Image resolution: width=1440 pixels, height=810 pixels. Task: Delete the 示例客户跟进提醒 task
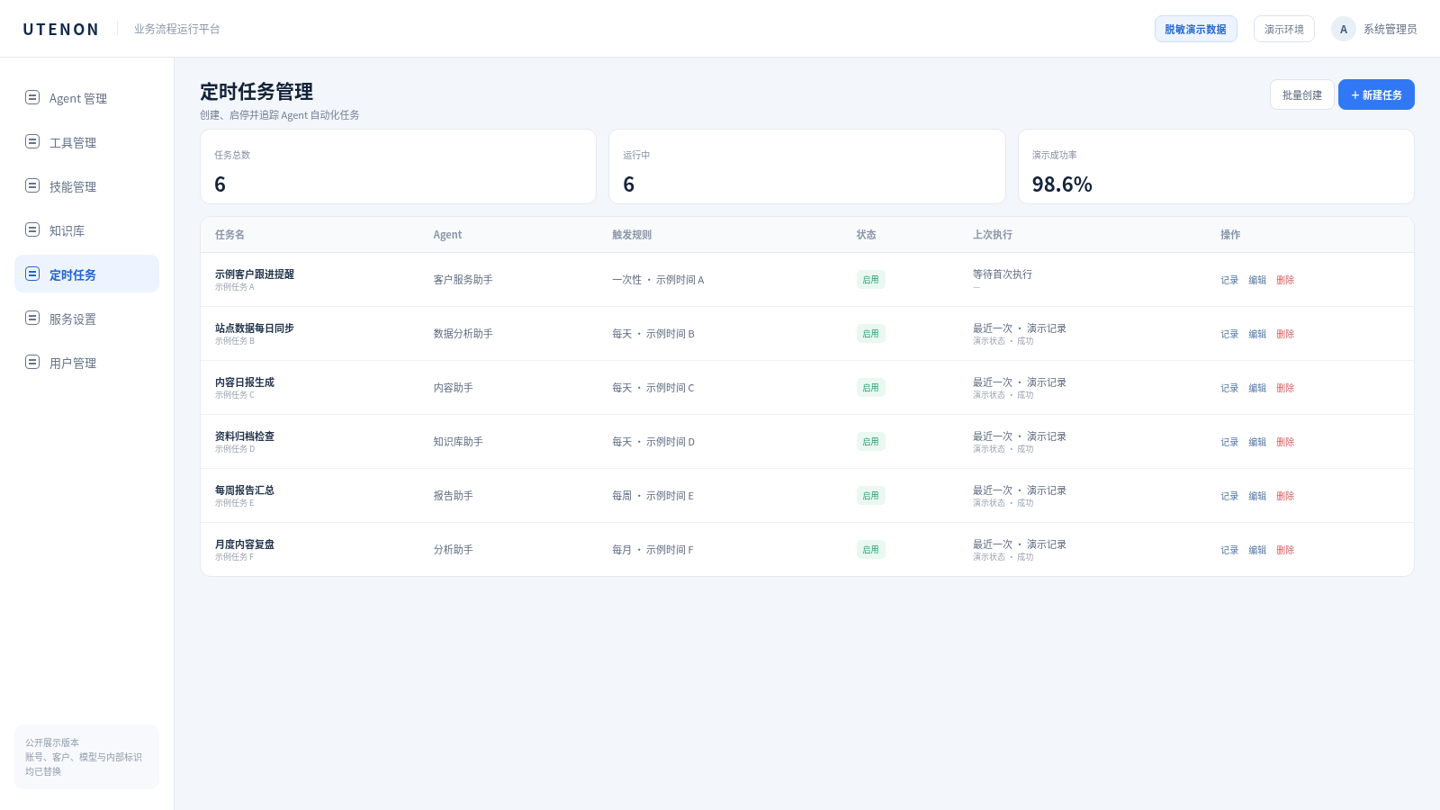point(1285,280)
